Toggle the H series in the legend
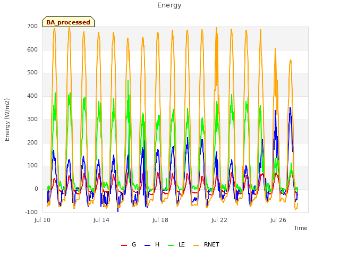This screenshot has height=255, width=340. click(152, 245)
